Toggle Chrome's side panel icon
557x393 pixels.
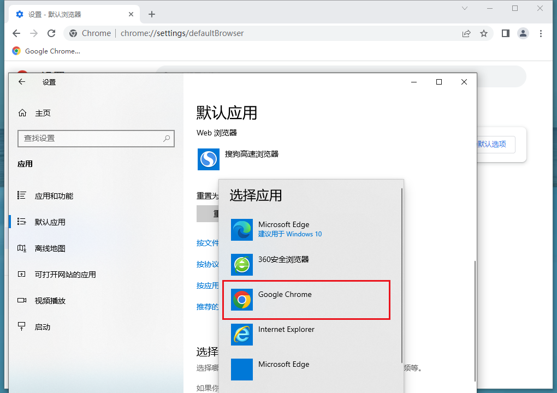click(x=506, y=33)
